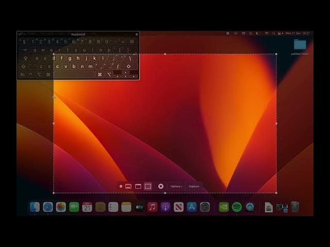Image resolution: width=330 pixels, height=247 pixels.
Task: Click the 'm' key on Keyboard viewer
Action: (x=91, y=66)
